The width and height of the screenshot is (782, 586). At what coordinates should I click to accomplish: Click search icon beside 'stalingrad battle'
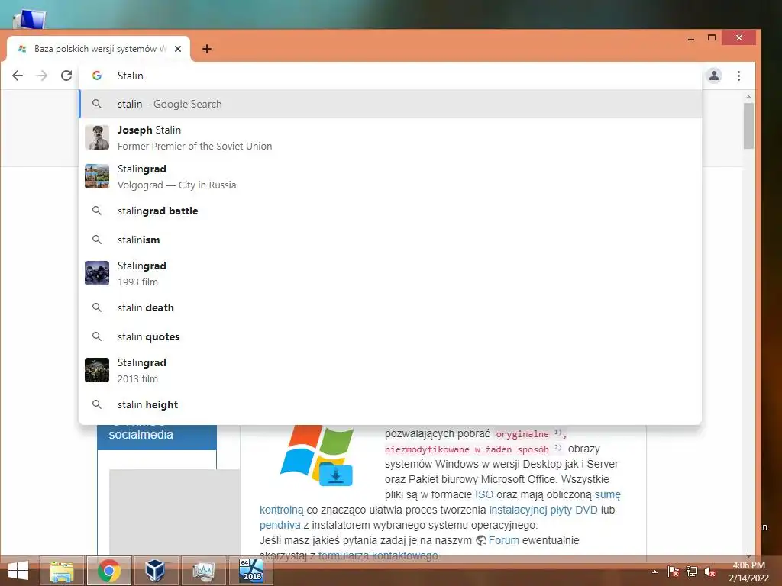coord(97,211)
